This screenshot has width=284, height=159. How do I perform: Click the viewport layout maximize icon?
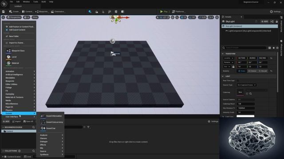pyautogui.click(x=217, y=17)
